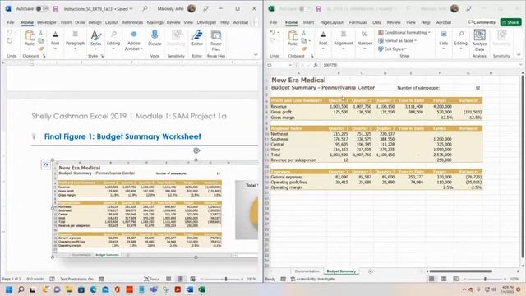
Task: Select Read Mode view in Word status bar
Action: [168, 279]
